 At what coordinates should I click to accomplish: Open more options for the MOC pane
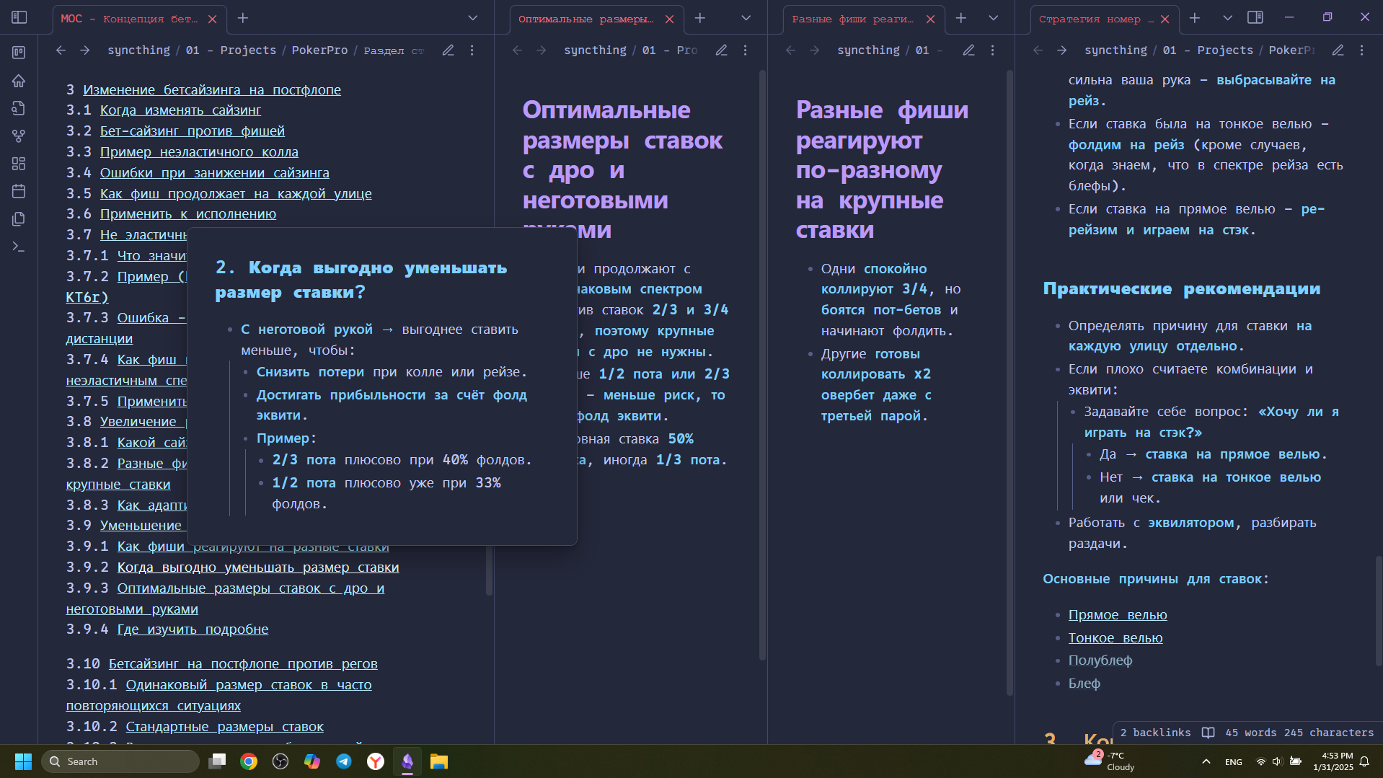472,50
